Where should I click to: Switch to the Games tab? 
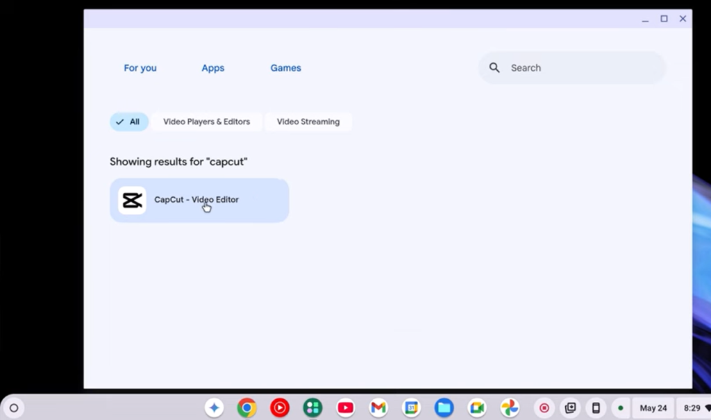pos(285,67)
